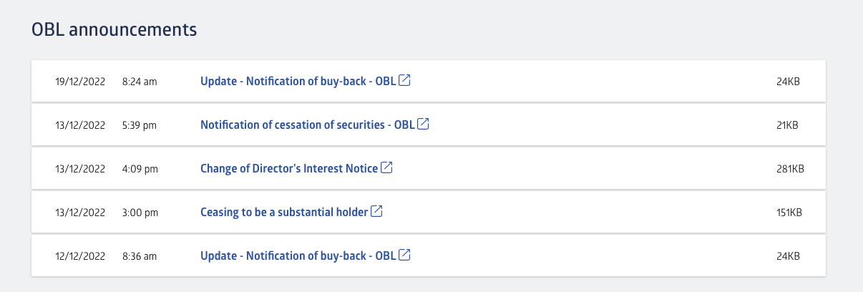Click external-link icon after Change of Director's Interest Notice
This screenshot has width=863, height=292.
(386, 167)
